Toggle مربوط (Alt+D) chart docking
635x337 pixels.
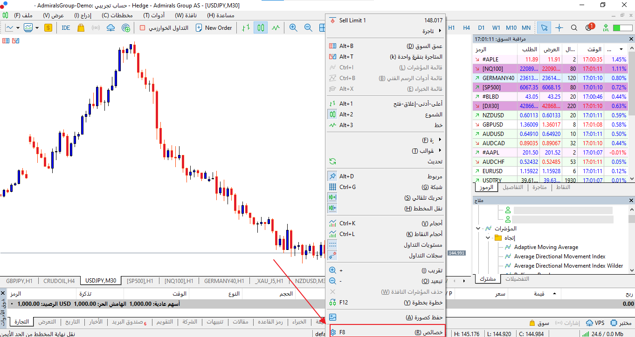click(x=386, y=176)
